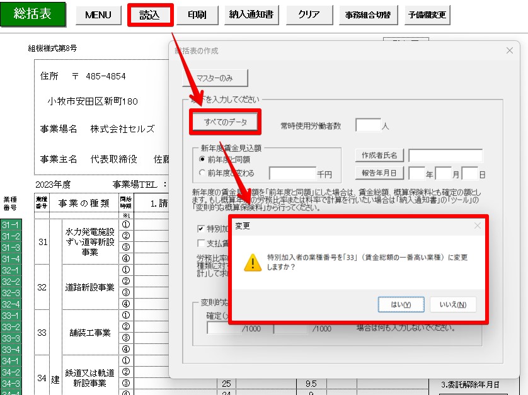Focus the 年 report year field
528x395 pixels.
point(417,173)
